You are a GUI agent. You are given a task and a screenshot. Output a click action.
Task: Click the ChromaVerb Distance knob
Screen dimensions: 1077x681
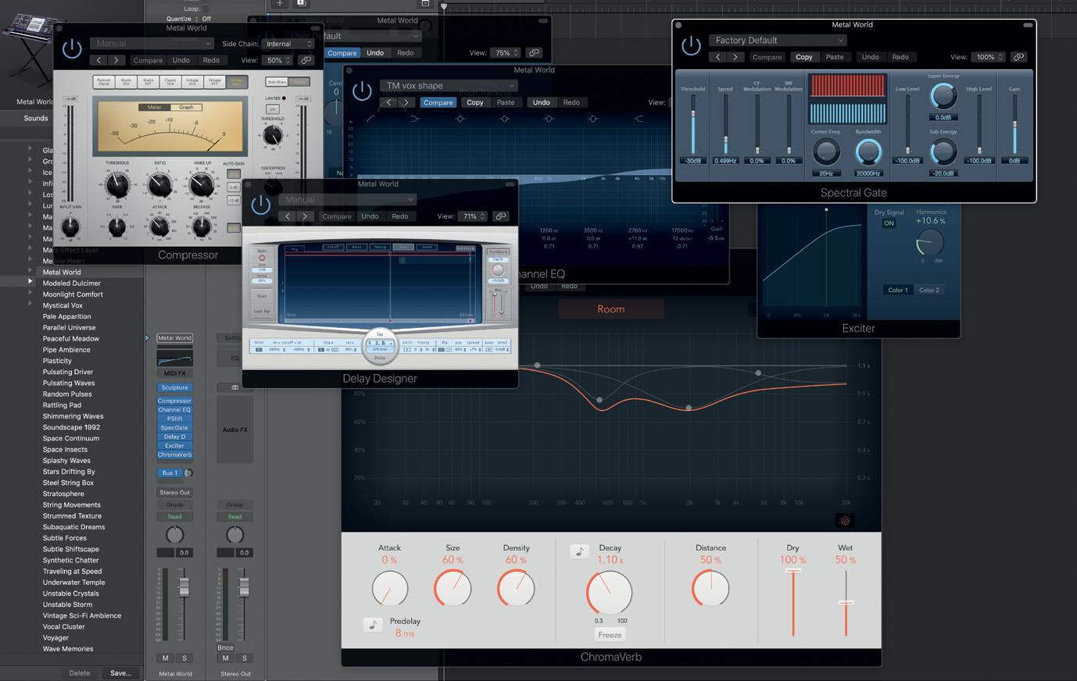tap(710, 588)
